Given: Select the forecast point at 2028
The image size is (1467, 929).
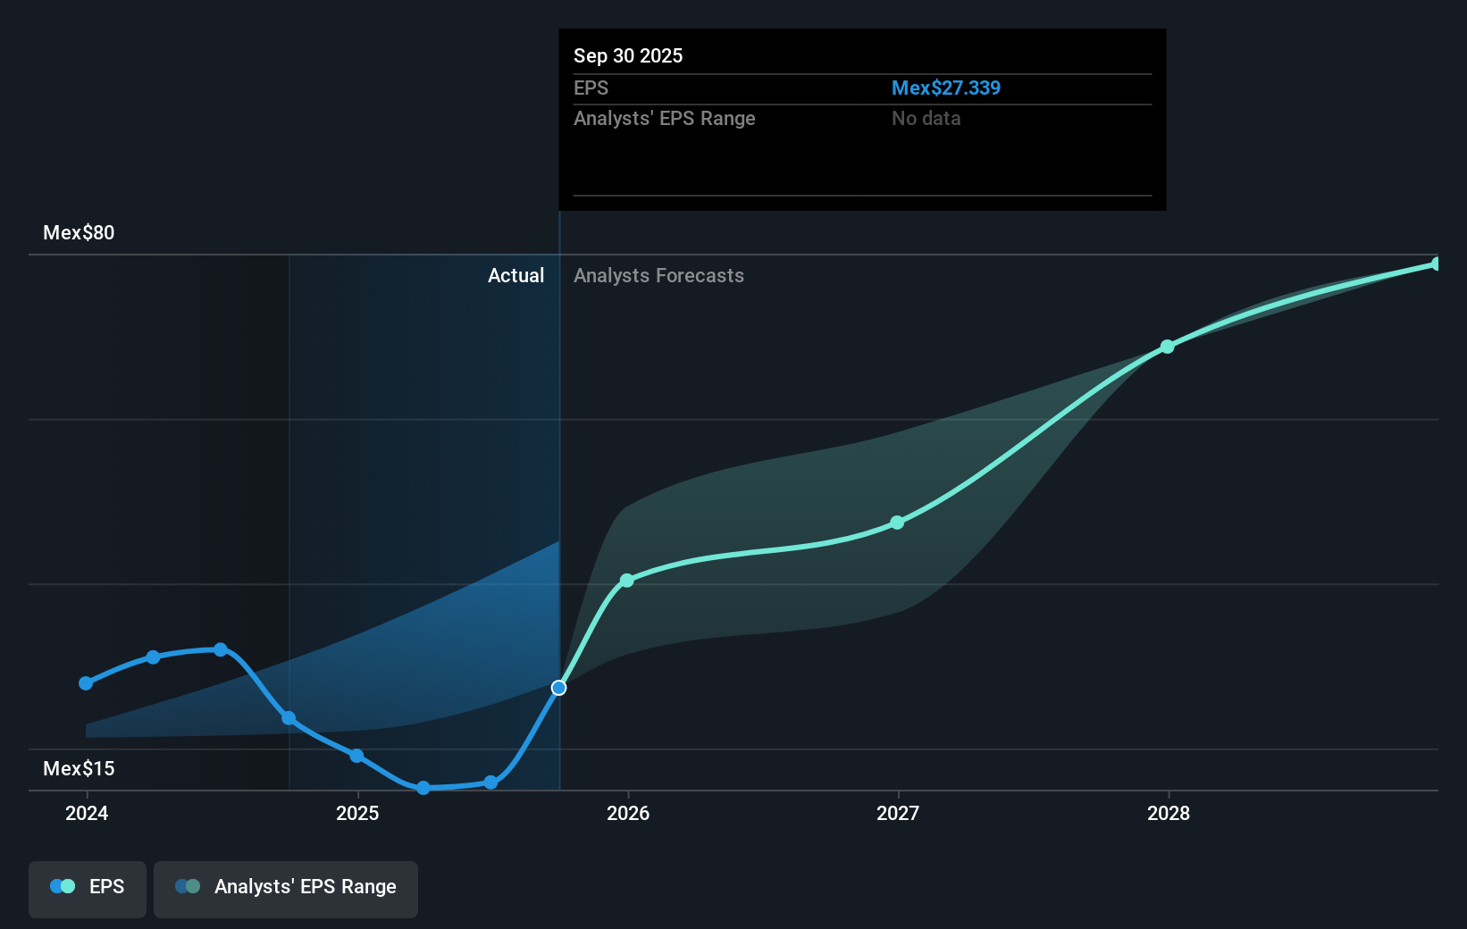Looking at the screenshot, I should 1168,347.
